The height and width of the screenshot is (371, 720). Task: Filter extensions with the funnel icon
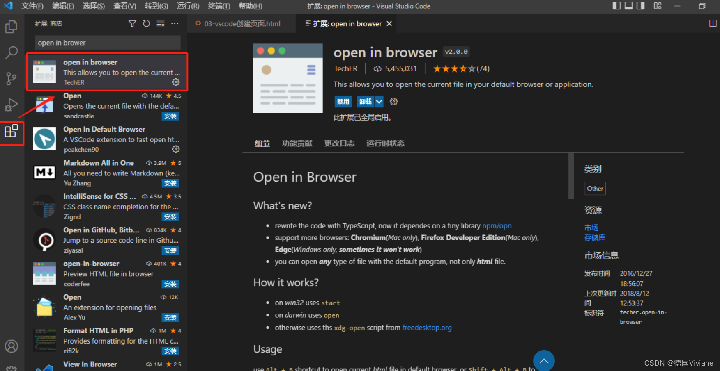[132, 24]
